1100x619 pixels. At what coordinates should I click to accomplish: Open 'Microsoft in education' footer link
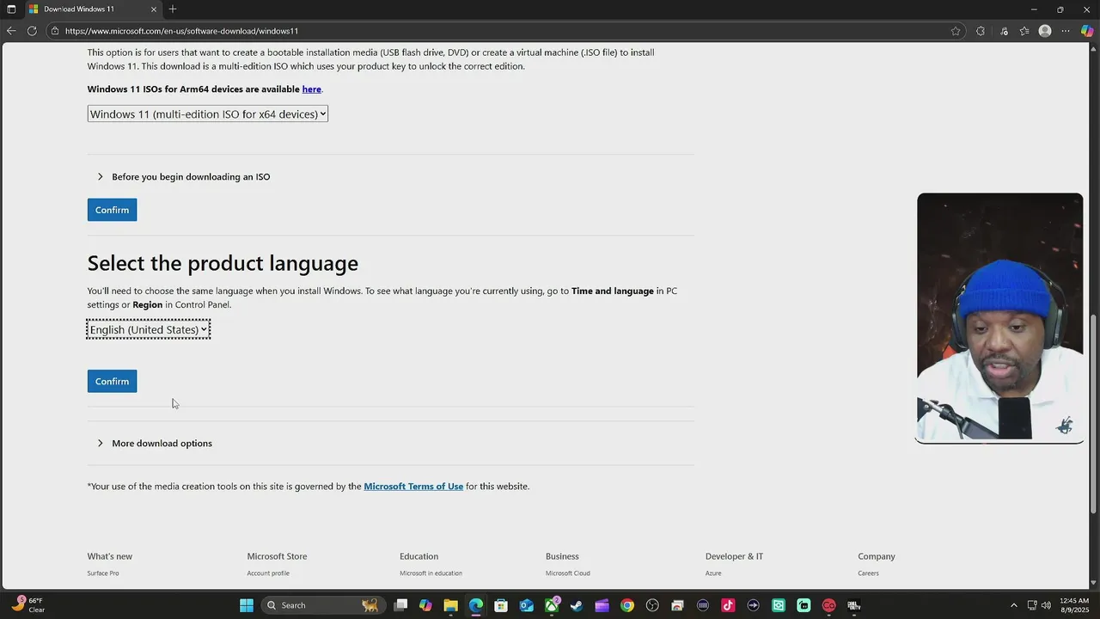click(x=431, y=573)
